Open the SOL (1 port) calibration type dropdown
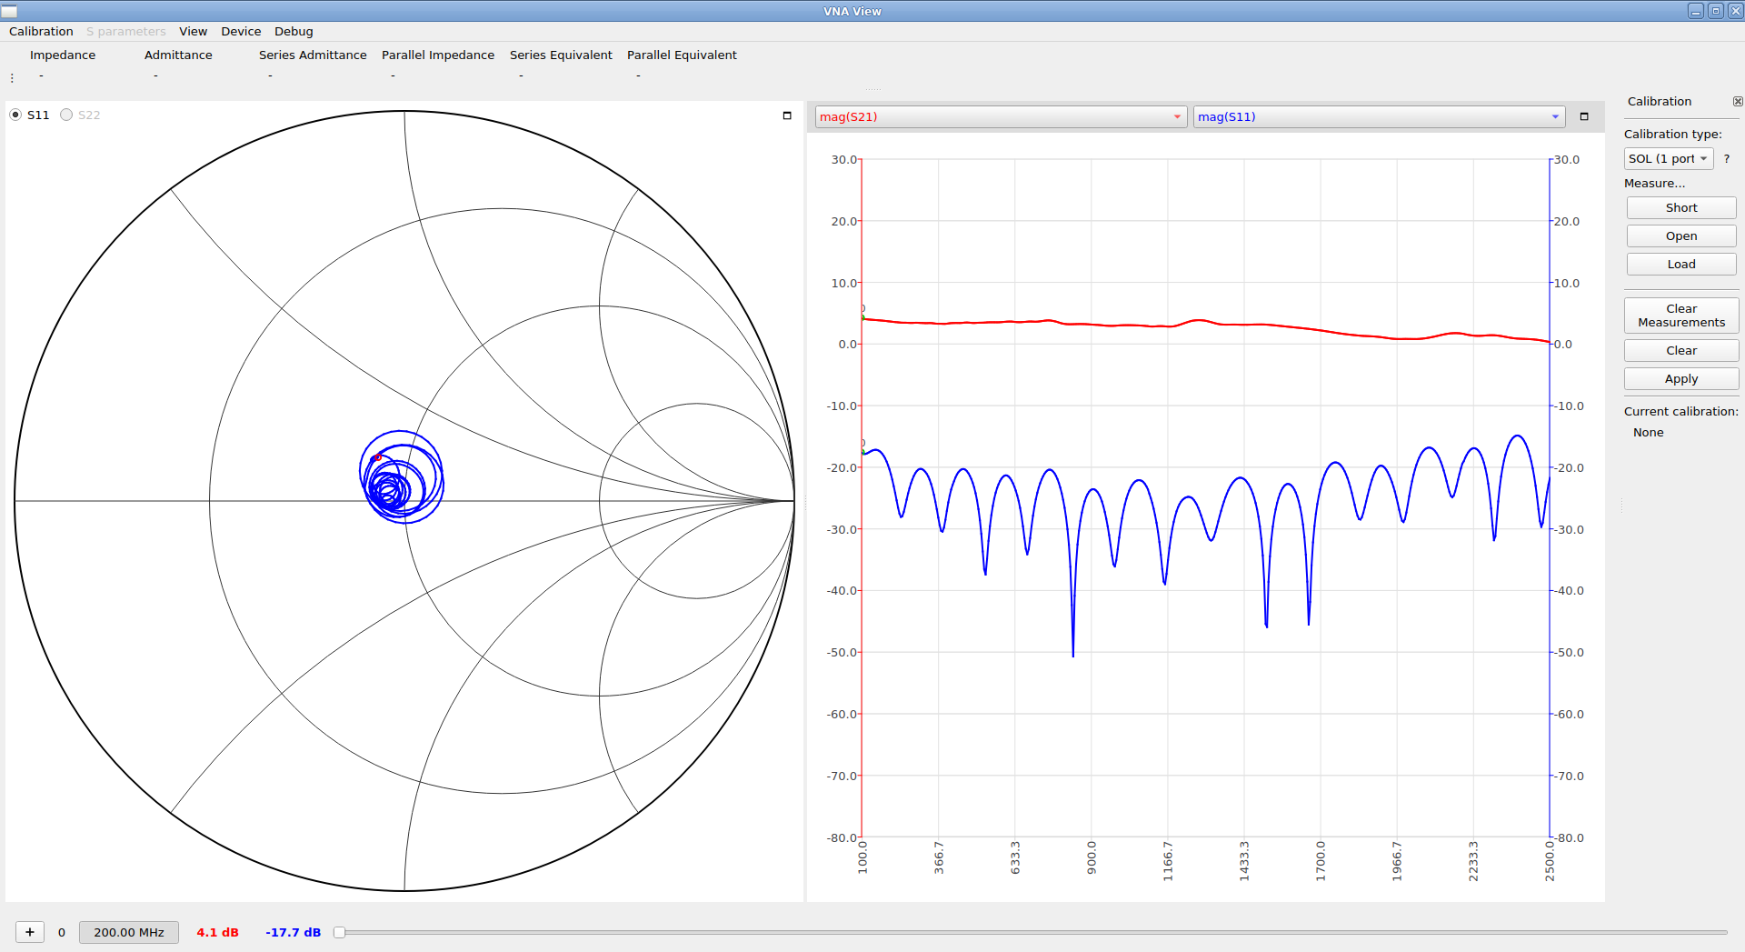Viewport: 1745px width, 952px height. [x=1669, y=158]
